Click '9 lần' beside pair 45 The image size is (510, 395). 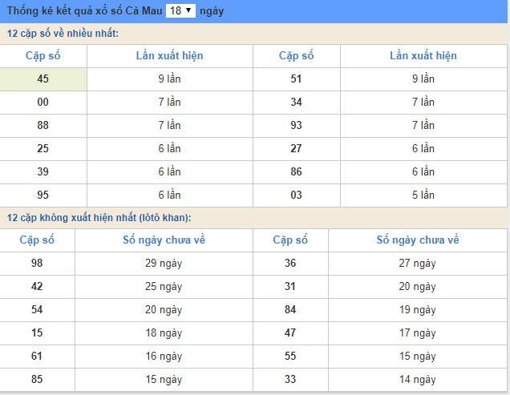169,79
